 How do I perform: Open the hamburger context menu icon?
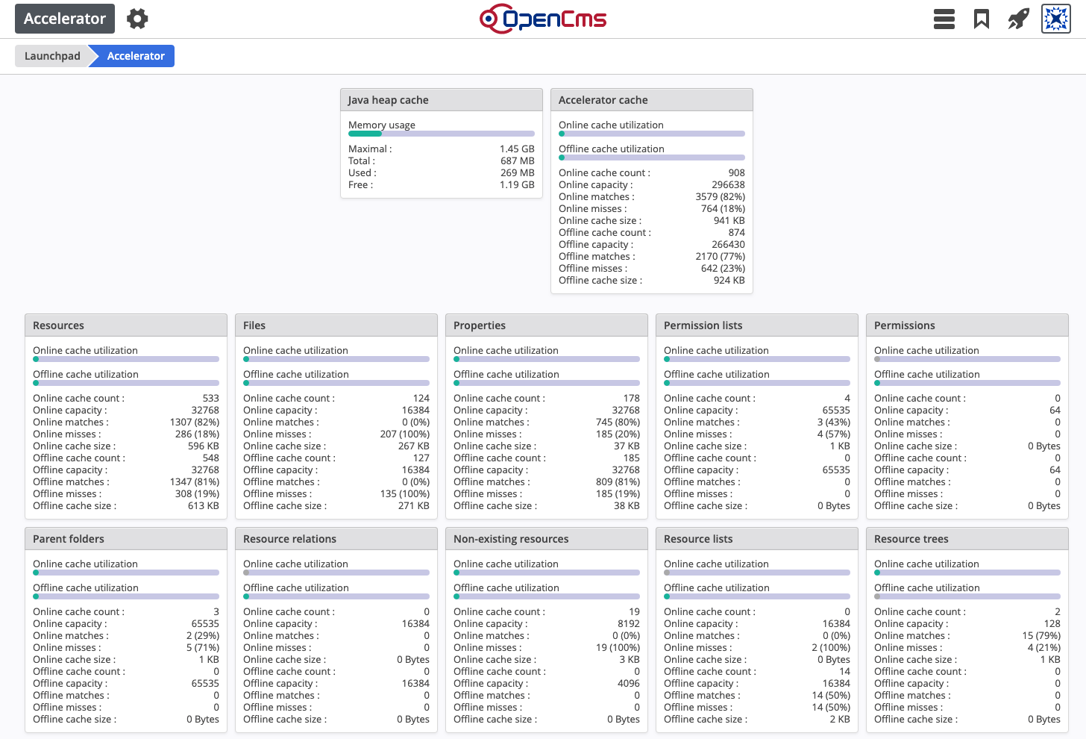[x=944, y=19]
